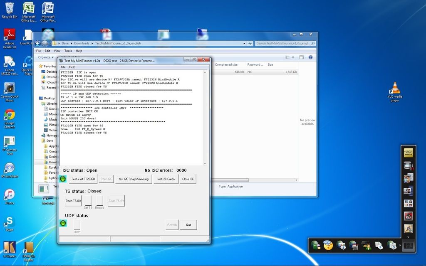Open the View menu in Explorer
This screenshot has width=426, height=266.
coord(57,51)
